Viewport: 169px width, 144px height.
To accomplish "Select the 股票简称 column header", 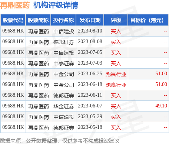I will click(38, 20).
